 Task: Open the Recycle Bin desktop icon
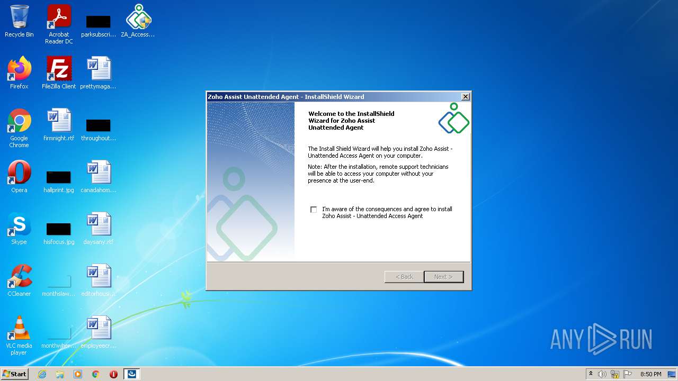(19, 21)
